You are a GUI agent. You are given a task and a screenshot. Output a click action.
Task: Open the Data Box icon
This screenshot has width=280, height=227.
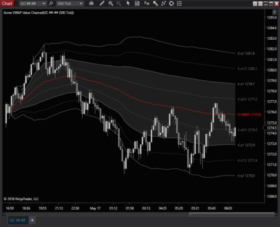coord(137,3)
